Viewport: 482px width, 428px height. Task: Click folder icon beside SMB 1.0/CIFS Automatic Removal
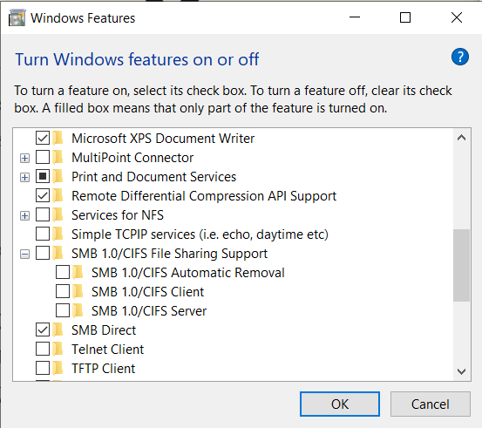(78, 273)
